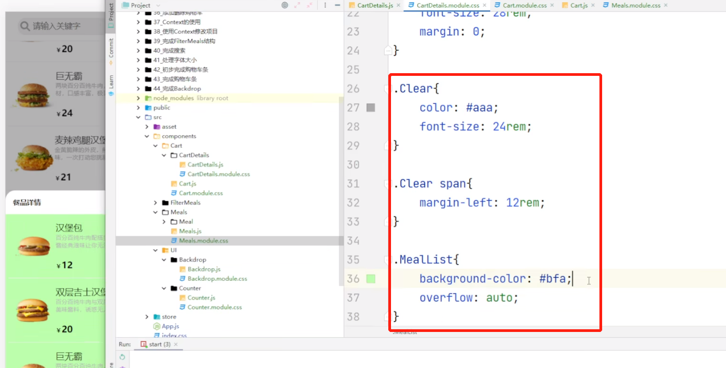Click the #aaa gray color swatch in gutter
This screenshot has width=726, height=368.
tap(371, 108)
